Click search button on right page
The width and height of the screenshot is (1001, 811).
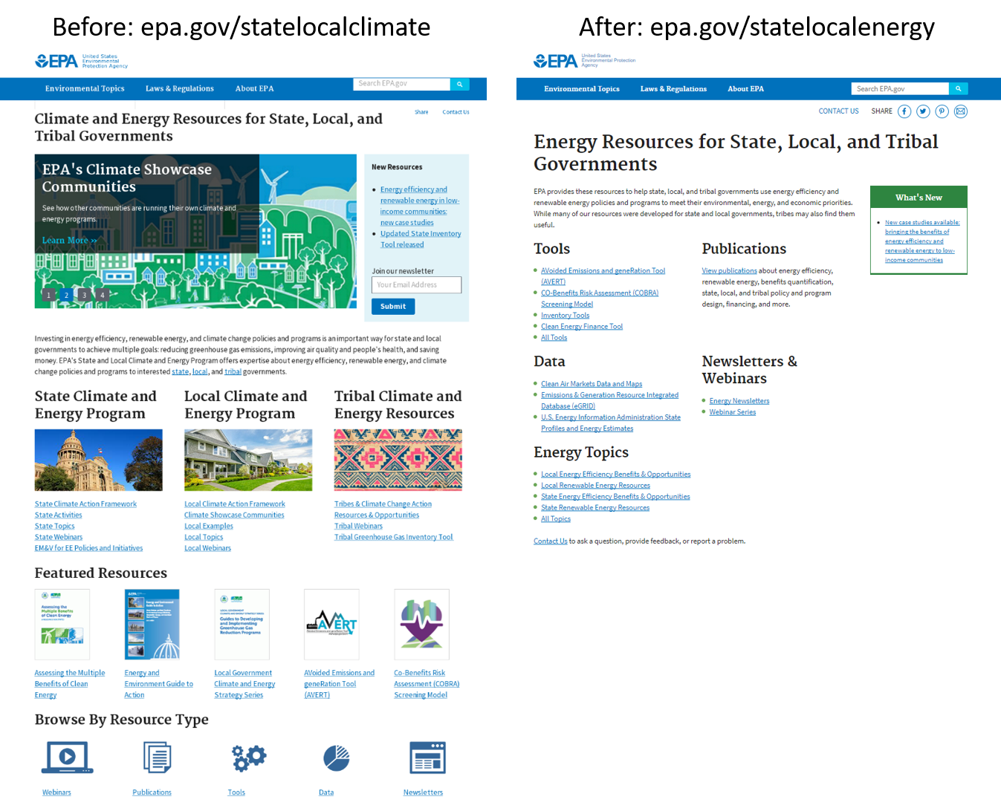click(x=959, y=88)
